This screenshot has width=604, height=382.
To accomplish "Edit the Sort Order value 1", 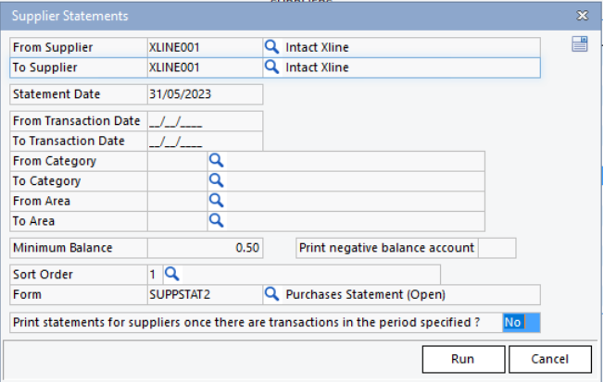I will pyautogui.click(x=156, y=275).
